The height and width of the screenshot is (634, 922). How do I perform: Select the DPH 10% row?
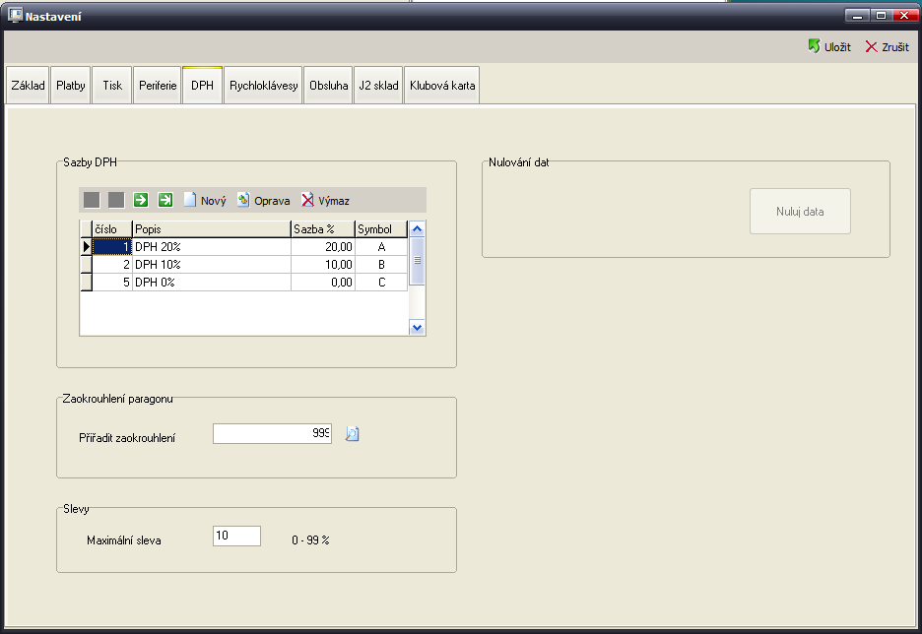tap(244, 265)
